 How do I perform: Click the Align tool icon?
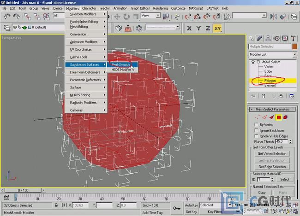coord(283,17)
